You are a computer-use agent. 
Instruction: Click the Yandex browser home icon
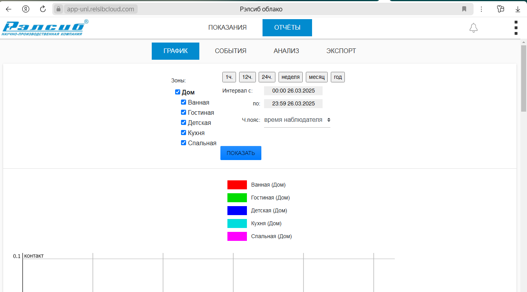point(26,9)
